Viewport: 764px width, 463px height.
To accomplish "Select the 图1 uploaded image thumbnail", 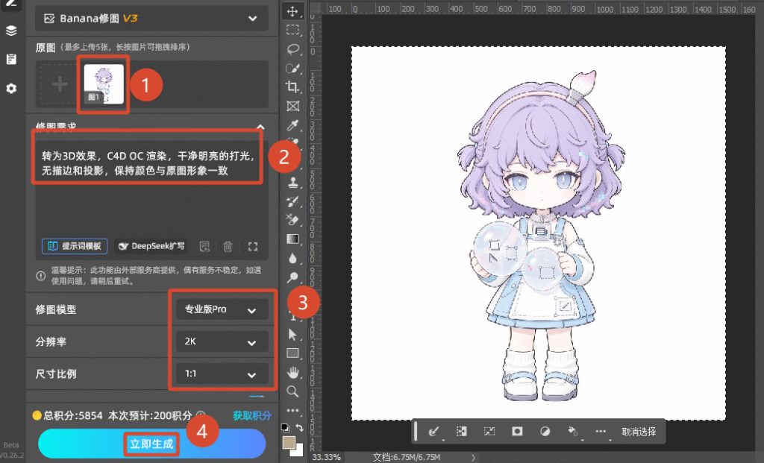I will pos(104,84).
